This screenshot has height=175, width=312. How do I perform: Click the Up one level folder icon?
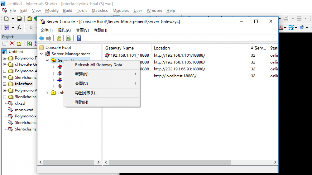pos(59,38)
